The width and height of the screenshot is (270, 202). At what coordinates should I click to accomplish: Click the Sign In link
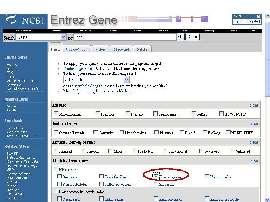240,21
